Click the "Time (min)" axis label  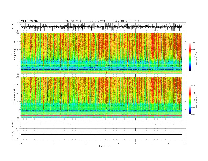(x=105, y=146)
